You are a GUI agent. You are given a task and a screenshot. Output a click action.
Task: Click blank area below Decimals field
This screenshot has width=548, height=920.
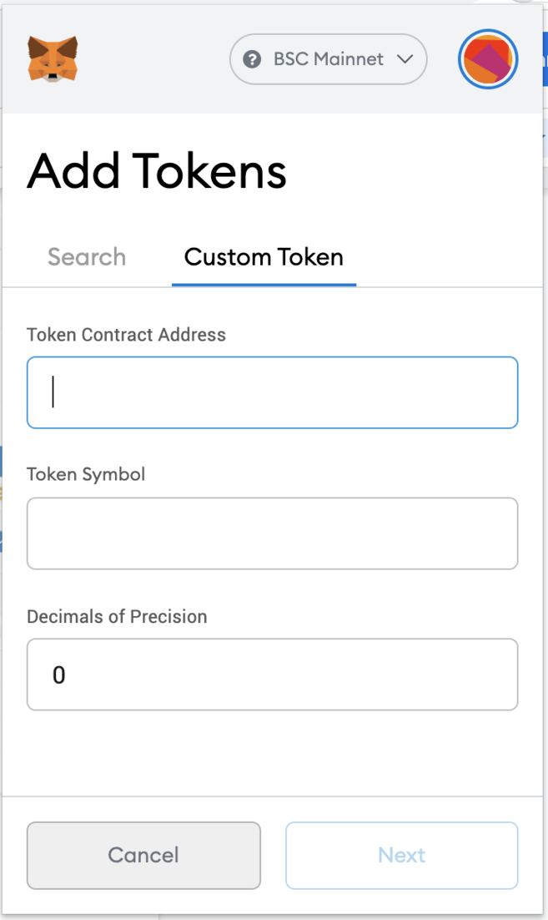click(272, 751)
